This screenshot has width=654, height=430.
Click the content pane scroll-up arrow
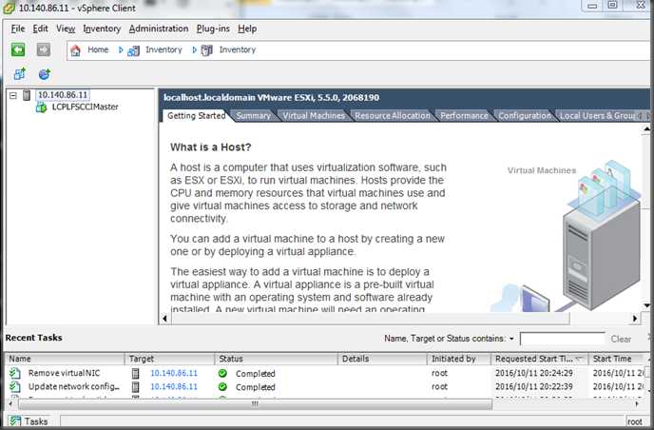point(646,129)
